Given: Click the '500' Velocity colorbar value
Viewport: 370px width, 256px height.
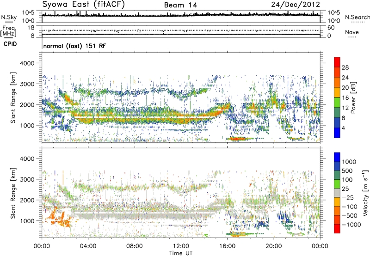Looking at the screenshot, I should tap(347, 171).
